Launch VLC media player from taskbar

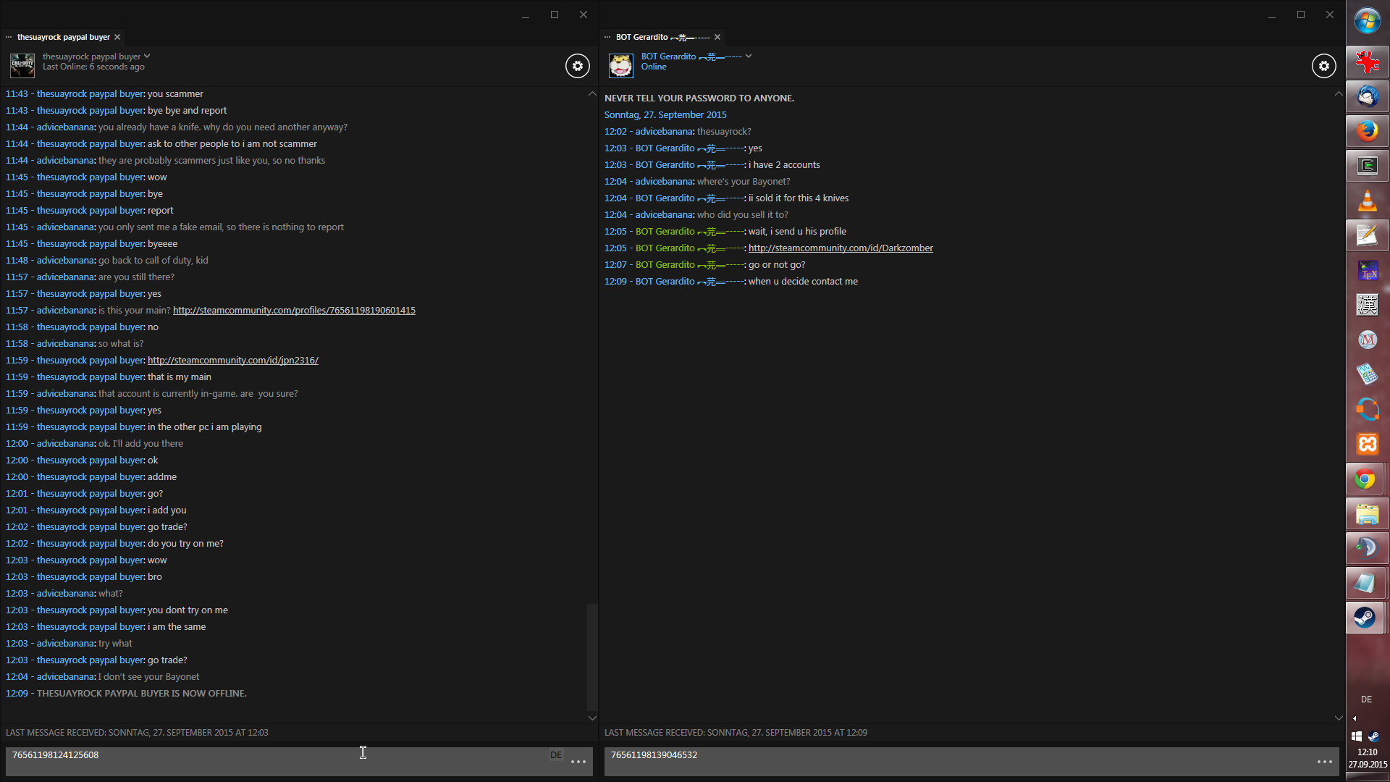[x=1367, y=201]
